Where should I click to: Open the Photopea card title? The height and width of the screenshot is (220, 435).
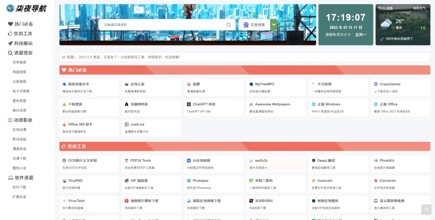(x=201, y=181)
